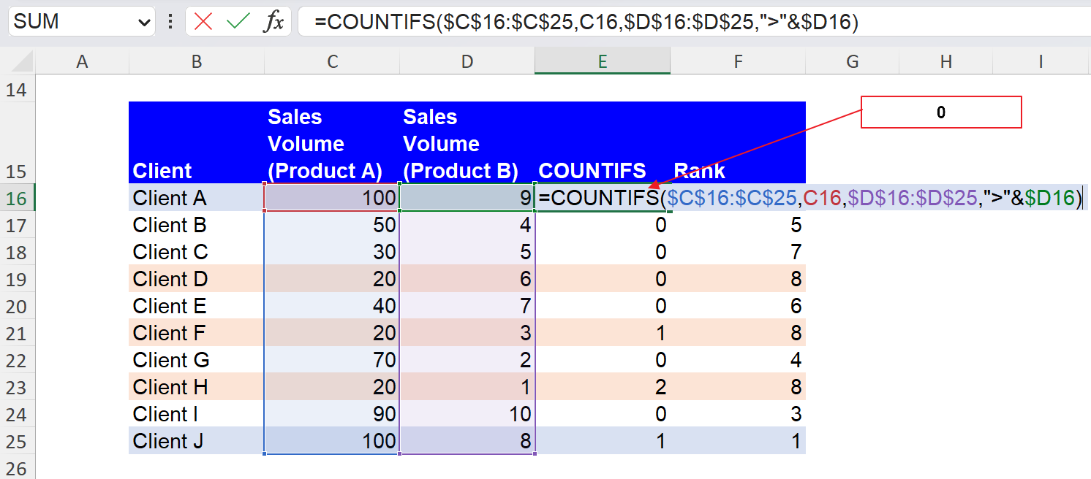Click Client I's Product B value 10
Viewport: 1091px width, 479px height.
467,414
